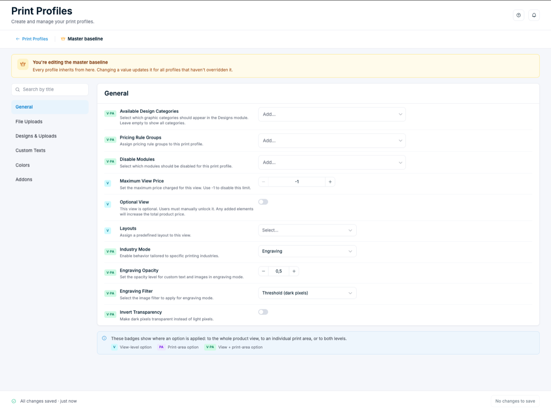551x411 pixels.
Task: Go to Colors section
Action: coord(50,165)
